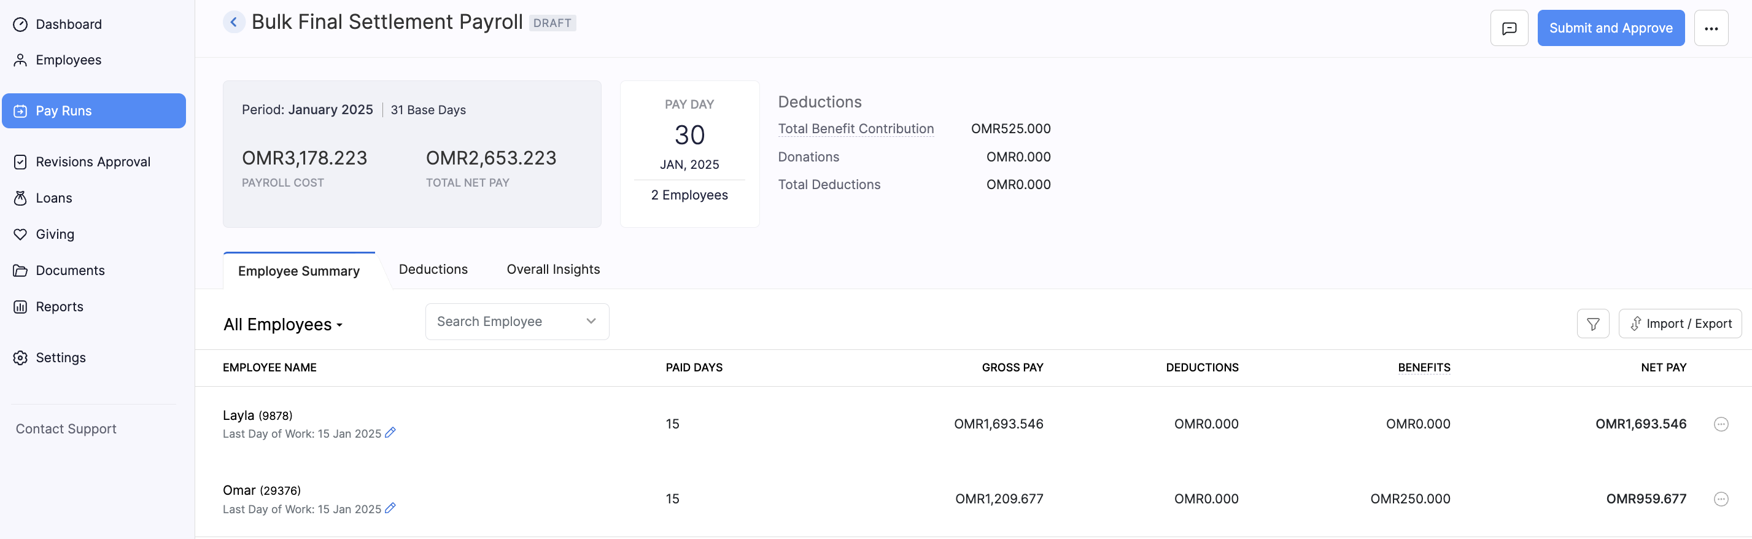Viewport: 1752px width, 539px height.
Task: Open row actions for Layla
Action: (1721, 425)
